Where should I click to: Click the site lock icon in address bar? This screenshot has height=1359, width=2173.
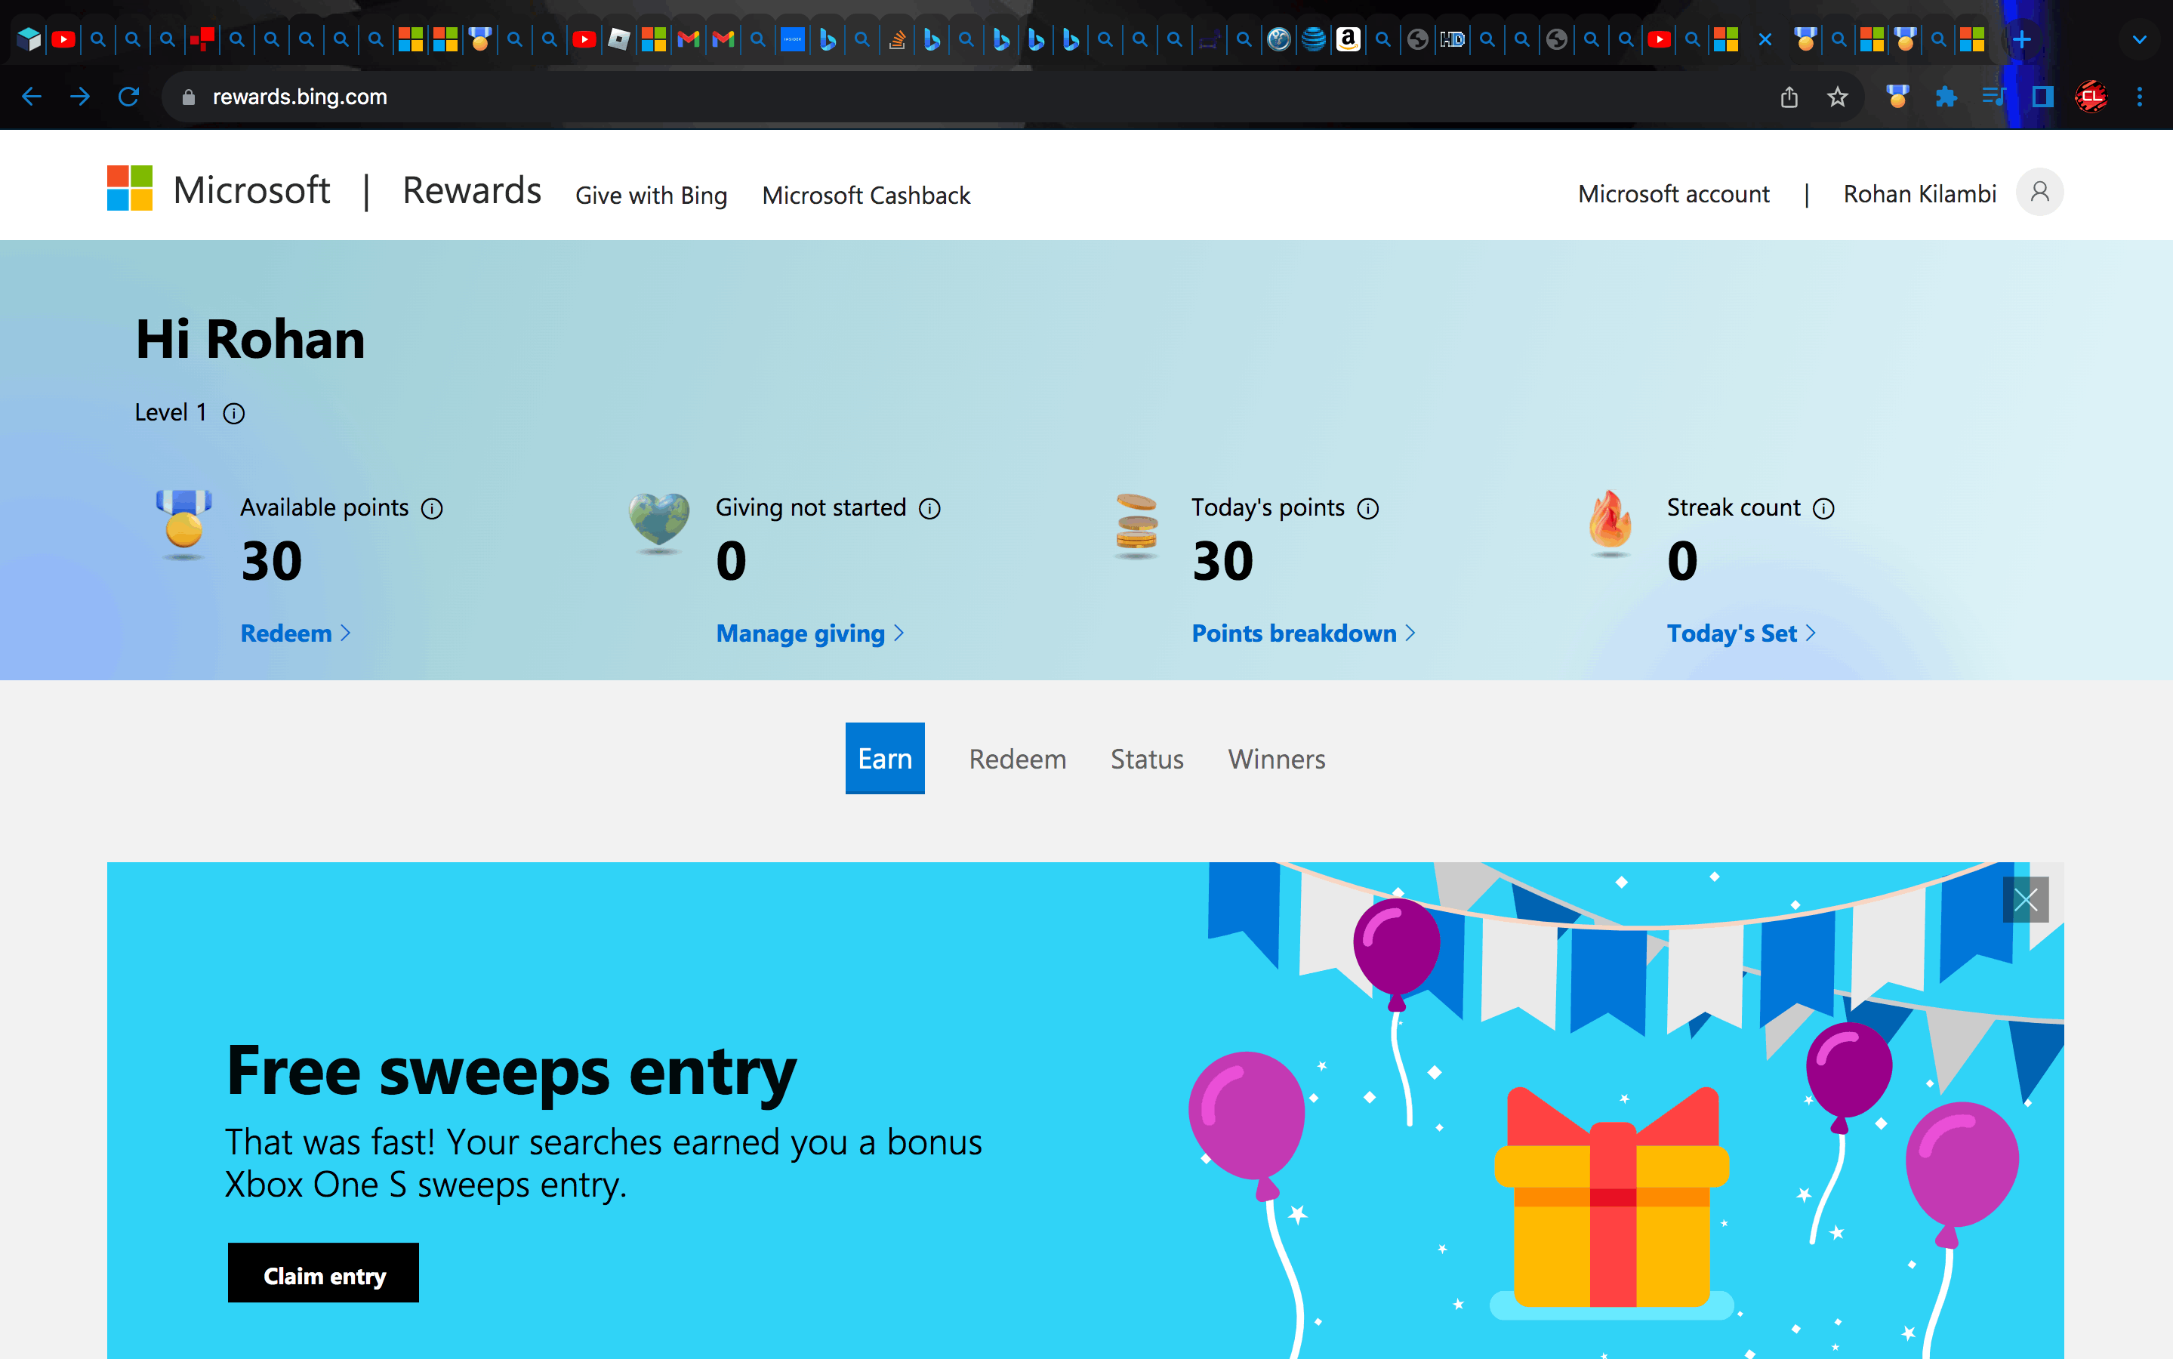click(x=189, y=97)
